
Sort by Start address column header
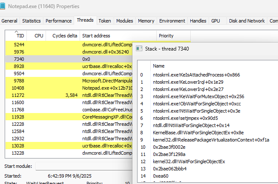pos(118,36)
